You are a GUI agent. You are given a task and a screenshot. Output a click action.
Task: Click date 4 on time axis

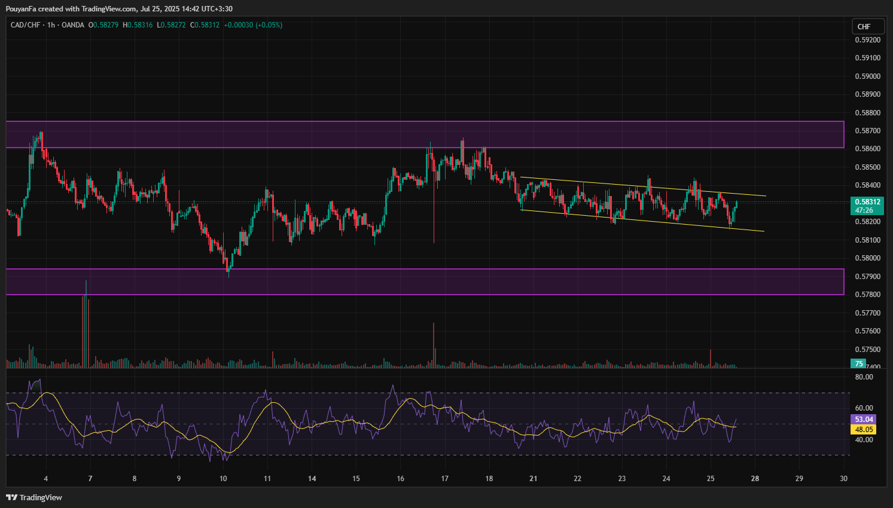[45, 479]
